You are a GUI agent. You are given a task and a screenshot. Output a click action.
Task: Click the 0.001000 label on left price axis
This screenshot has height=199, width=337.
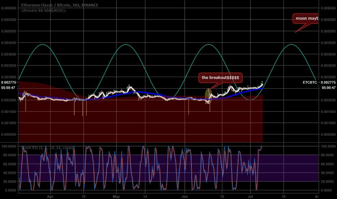click(x=9, y=123)
